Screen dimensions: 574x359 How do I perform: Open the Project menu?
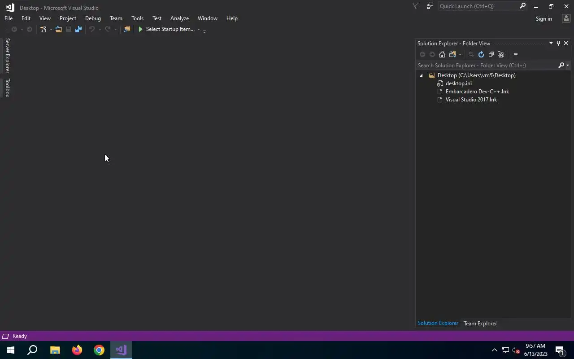tap(68, 18)
